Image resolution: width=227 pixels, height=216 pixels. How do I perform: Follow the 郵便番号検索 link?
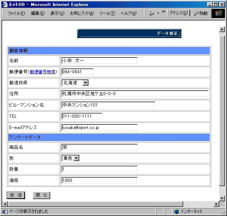pyautogui.click(x=42, y=72)
